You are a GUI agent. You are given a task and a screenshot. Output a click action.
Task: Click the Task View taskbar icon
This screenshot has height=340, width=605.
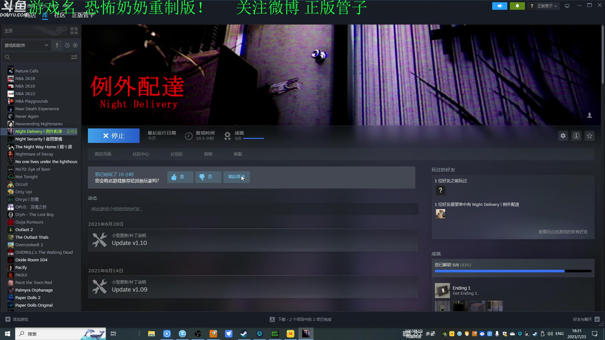point(113,334)
